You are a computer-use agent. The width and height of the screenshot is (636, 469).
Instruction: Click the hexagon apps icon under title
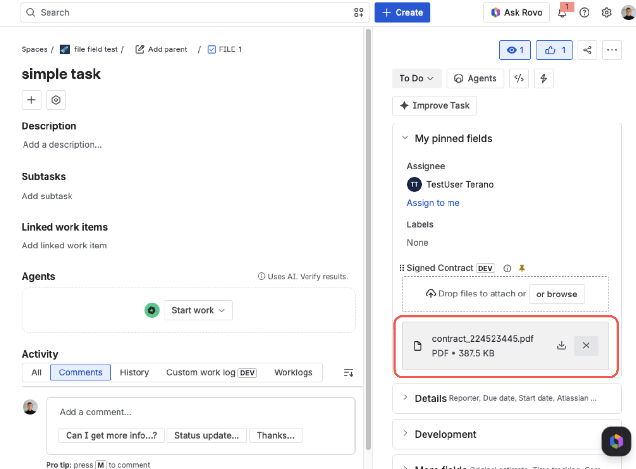[56, 100]
